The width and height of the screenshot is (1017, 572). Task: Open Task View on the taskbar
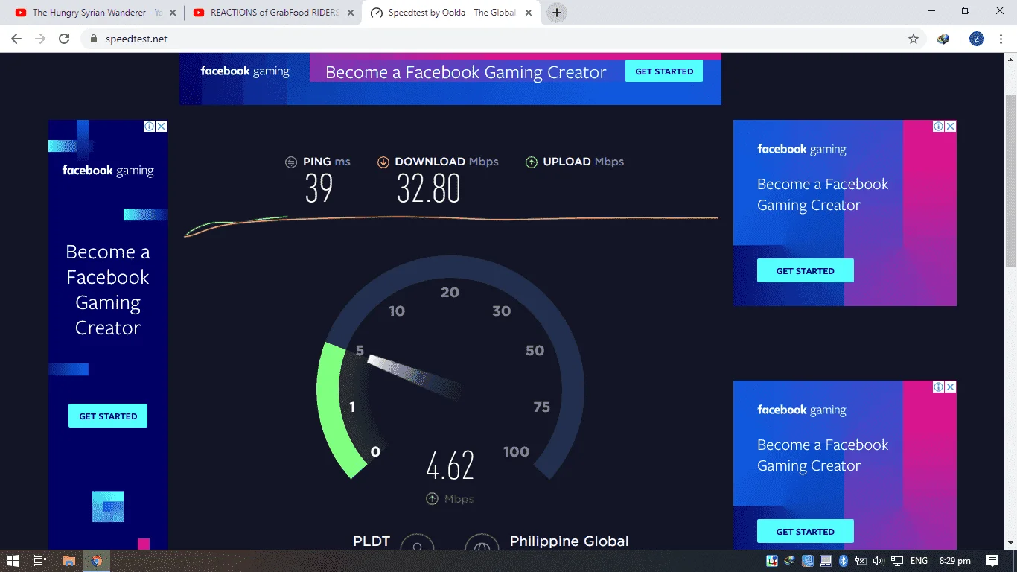[40, 561]
